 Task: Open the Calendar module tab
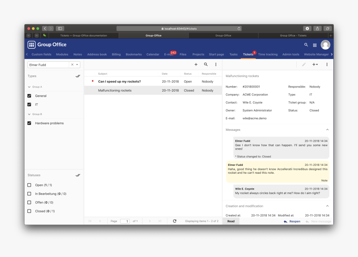tap(153, 55)
